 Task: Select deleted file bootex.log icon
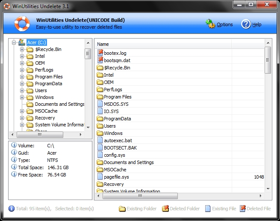(x=100, y=53)
